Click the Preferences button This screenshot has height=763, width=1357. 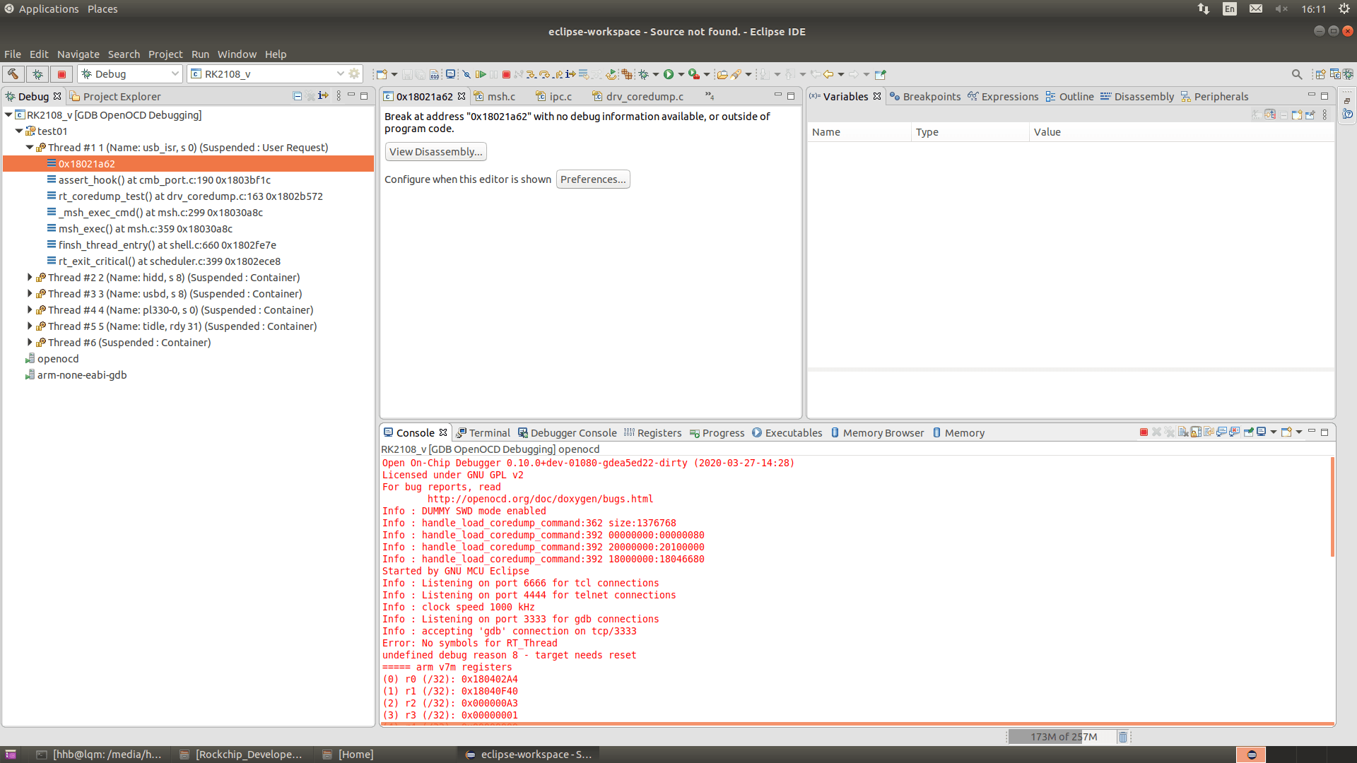pyautogui.click(x=593, y=179)
